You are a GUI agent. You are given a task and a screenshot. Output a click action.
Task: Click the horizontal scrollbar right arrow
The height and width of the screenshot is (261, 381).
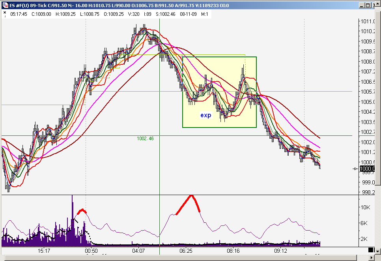pos(371,257)
